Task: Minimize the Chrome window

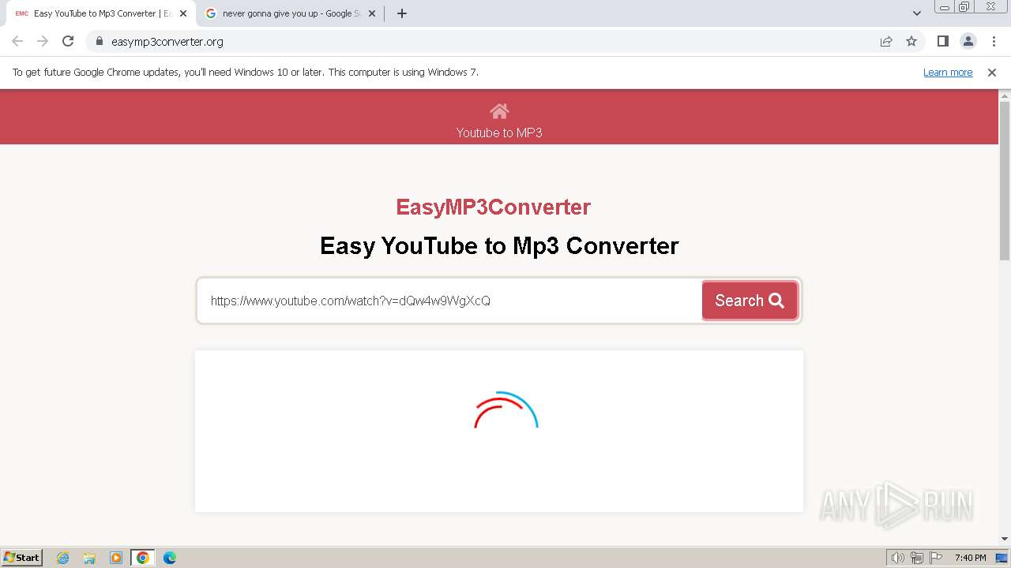Action: coord(945,6)
